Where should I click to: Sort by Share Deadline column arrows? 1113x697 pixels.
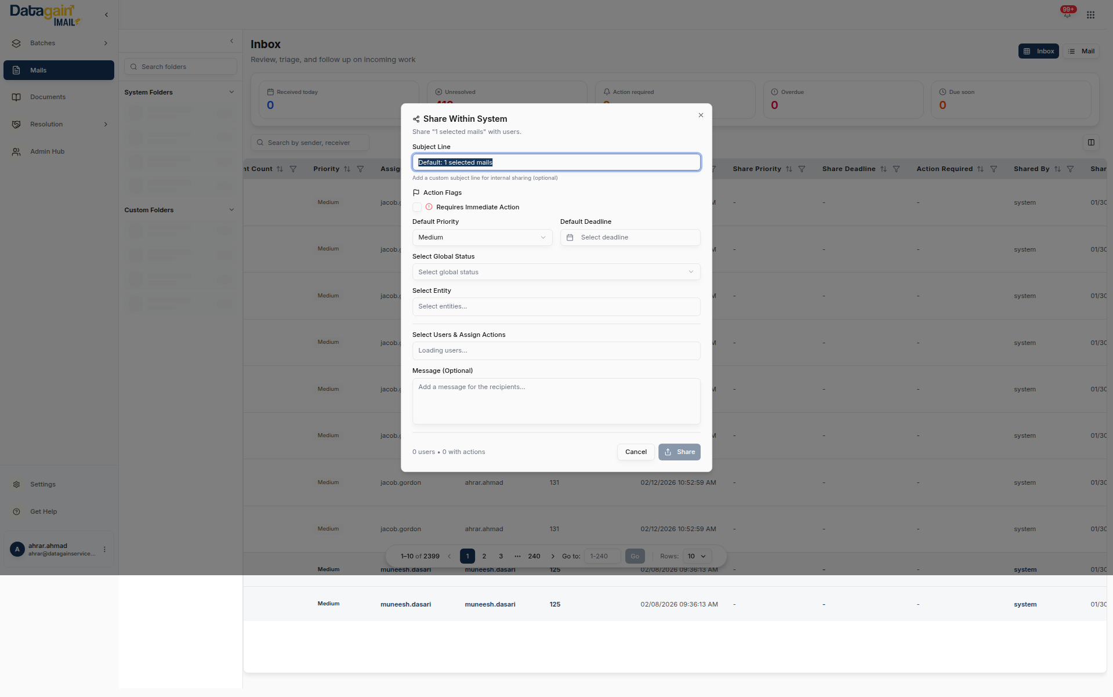click(x=883, y=169)
